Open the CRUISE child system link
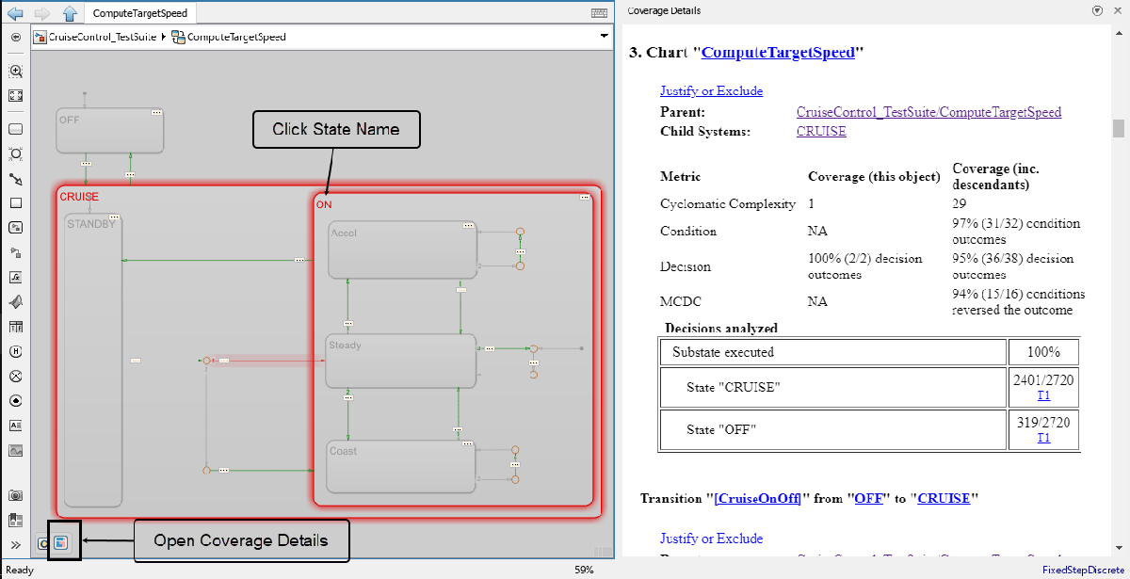Image resolution: width=1130 pixels, height=579 pixels. click(x=821, y=132)
